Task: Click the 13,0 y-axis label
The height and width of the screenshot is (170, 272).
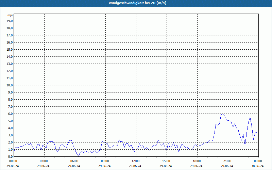Action: tap(10, 64)
